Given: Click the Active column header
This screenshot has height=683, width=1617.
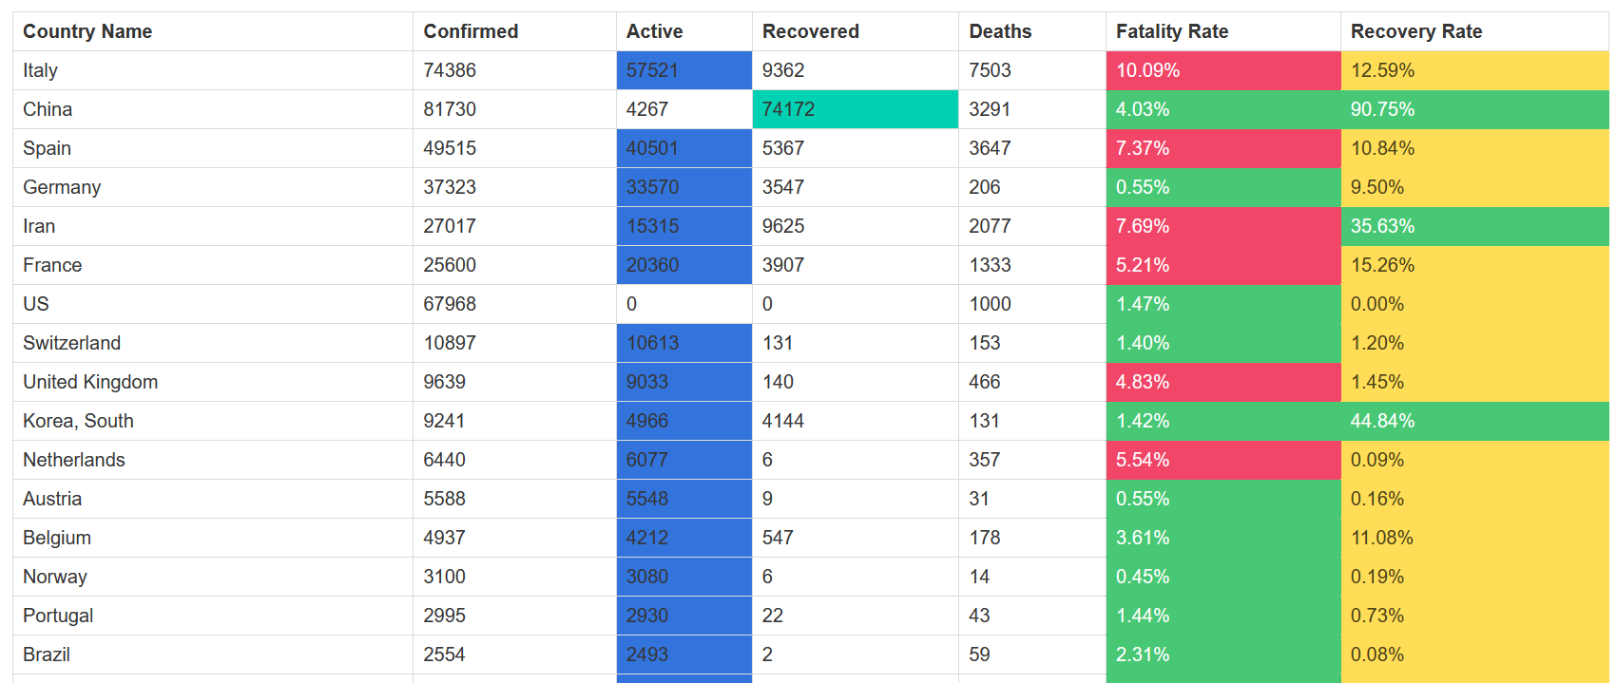Looking at the screenshot, I should click(654, 31).
